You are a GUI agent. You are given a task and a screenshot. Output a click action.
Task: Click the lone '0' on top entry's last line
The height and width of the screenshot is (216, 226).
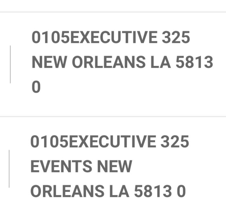coord(36,87)
